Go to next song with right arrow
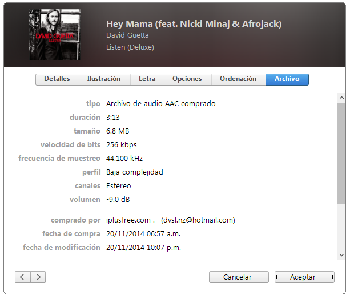The height and width of the screenshot is (299, 350). (38, 277)
